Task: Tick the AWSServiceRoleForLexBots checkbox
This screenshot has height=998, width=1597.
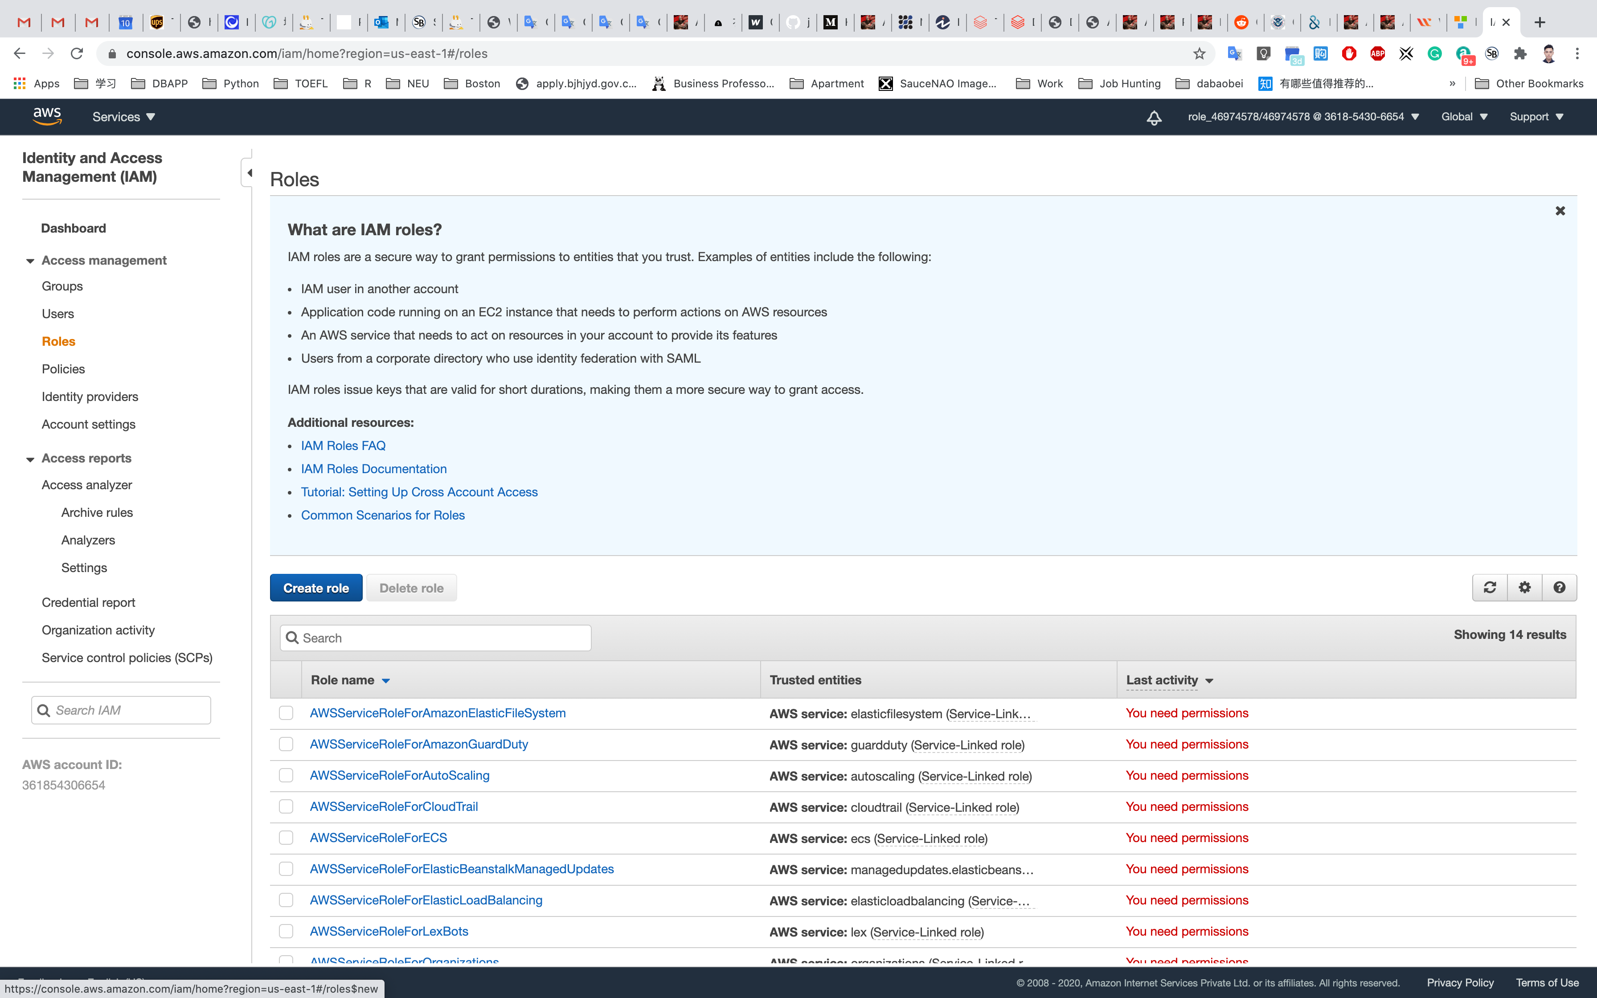Action: 286,931
